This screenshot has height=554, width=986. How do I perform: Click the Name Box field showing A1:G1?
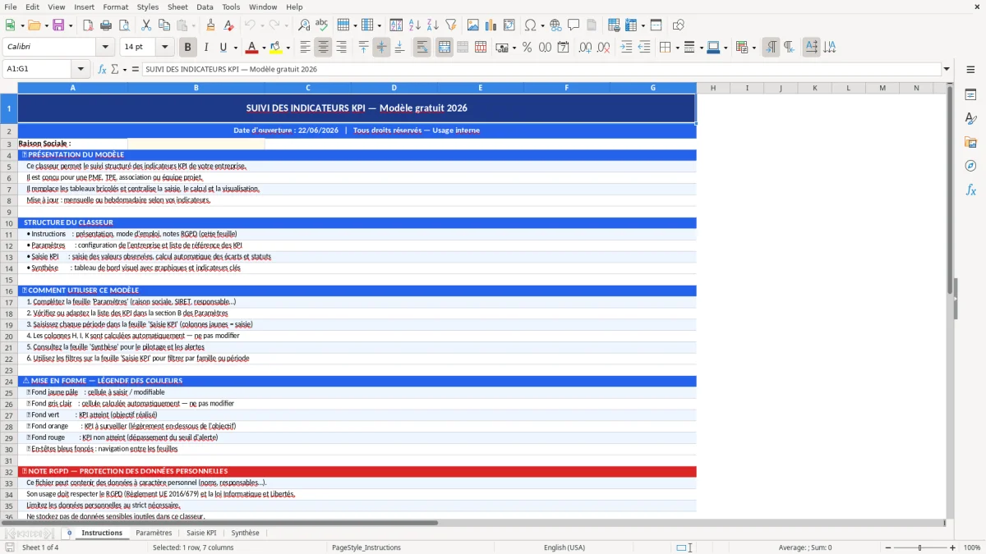point(38,69)
